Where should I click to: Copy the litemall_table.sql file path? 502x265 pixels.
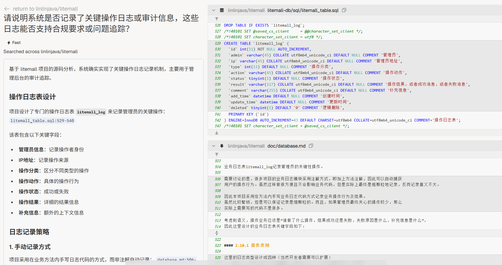click(344, 10)
